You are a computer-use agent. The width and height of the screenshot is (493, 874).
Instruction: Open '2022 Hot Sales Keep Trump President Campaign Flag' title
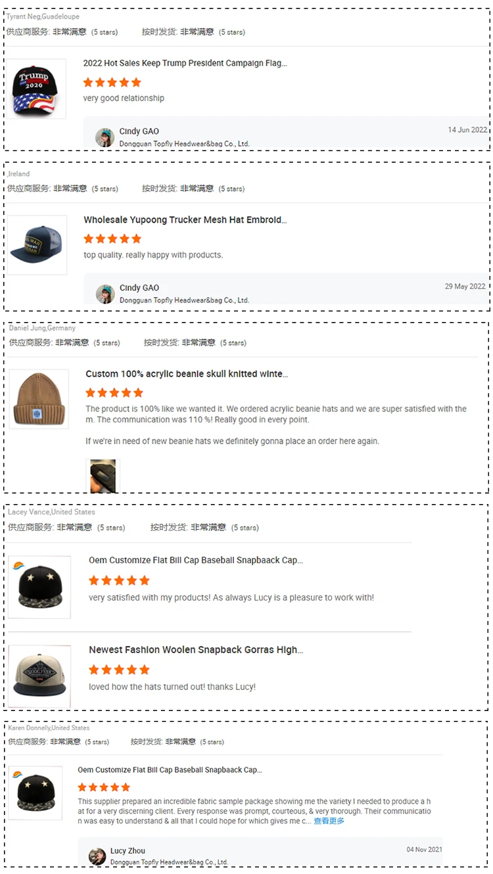tap(185, 63)
